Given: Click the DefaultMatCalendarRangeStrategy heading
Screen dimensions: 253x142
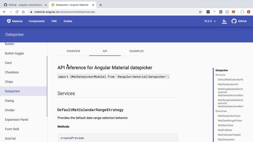Looking at the screenshot, I should [91, 110].
